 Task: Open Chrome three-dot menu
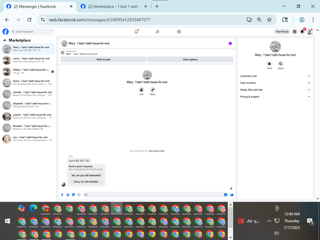click(x=313, y=20)
